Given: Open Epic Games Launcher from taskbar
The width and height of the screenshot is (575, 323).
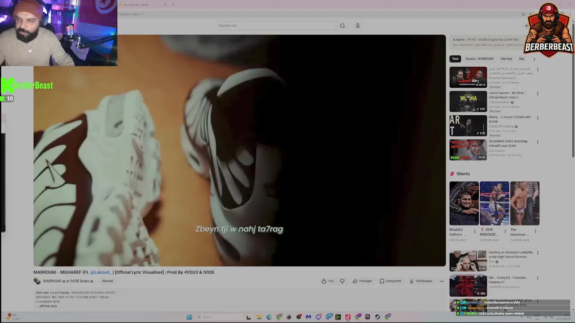Looking at the screenshot, I should coord(367,317).
